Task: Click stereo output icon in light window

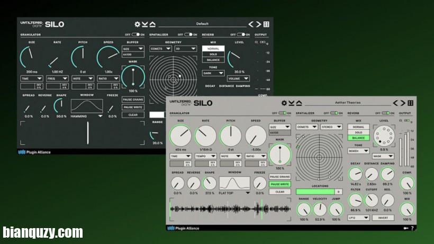Action: click(x=406, y=121)
